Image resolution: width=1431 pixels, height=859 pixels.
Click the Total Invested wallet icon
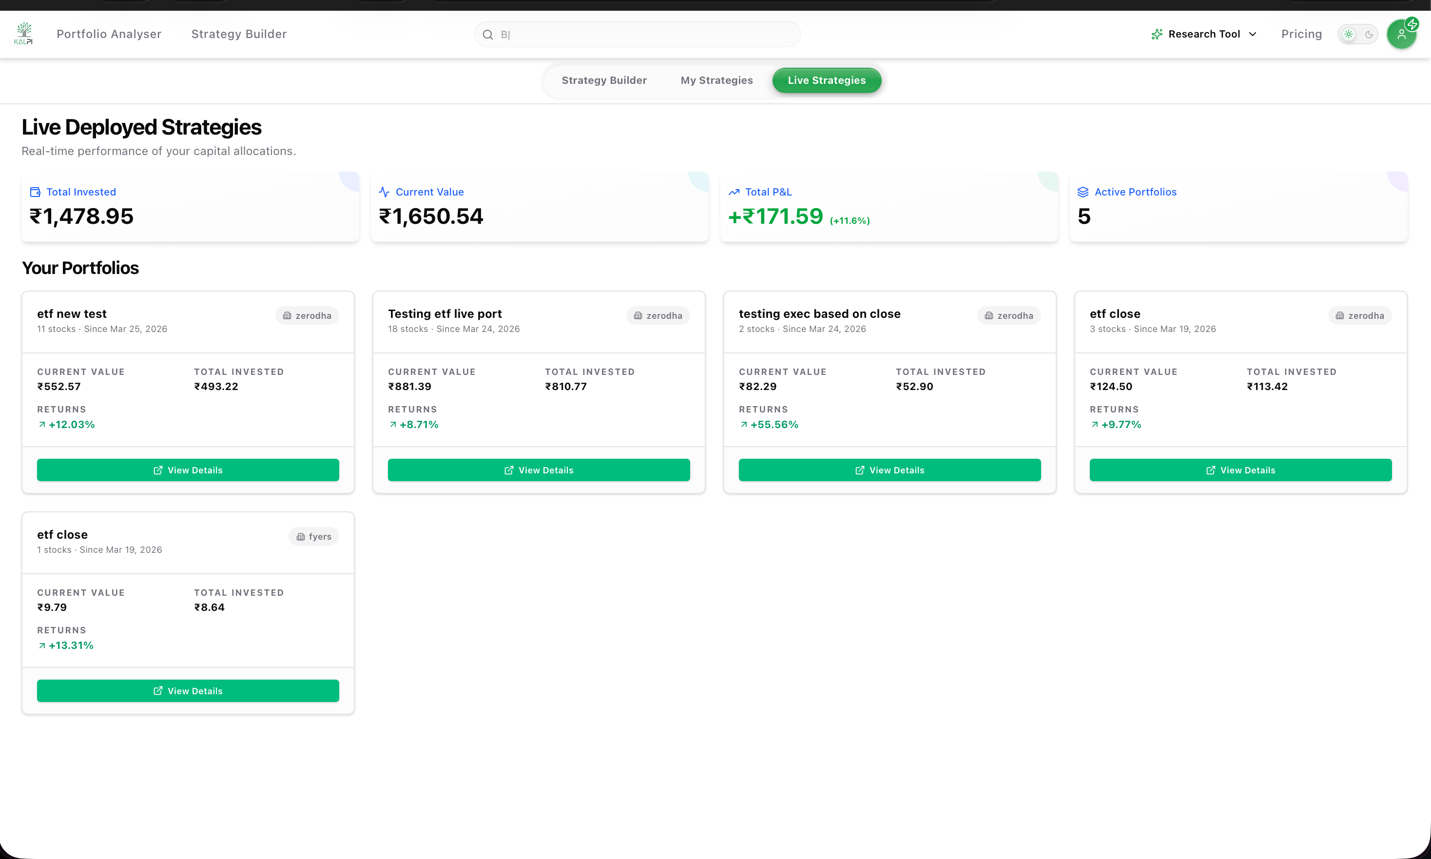click(x=35, y=192)
